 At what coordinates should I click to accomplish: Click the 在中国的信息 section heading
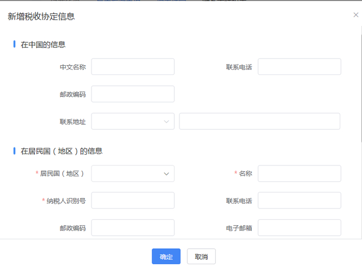coord(43,44)
